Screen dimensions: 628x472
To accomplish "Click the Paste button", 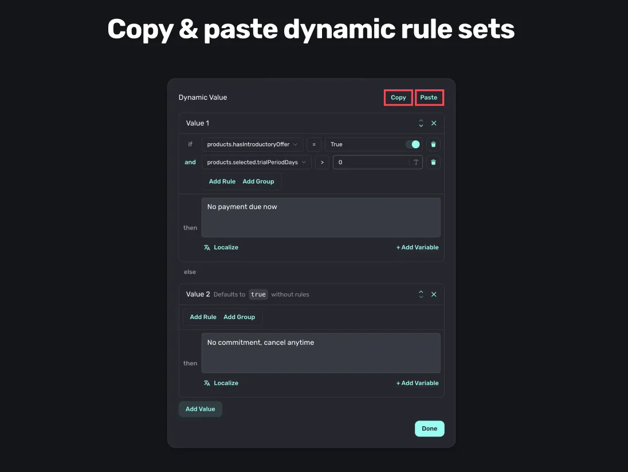I will (429, 98).
